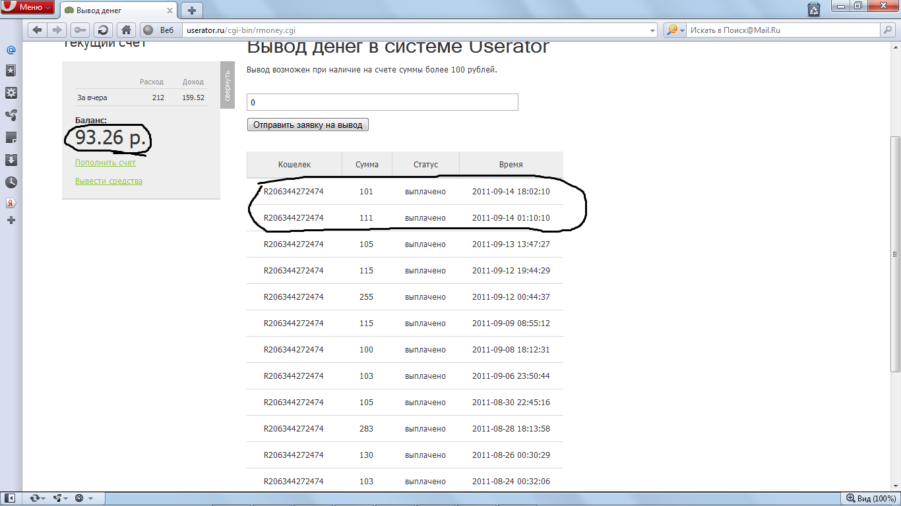Open the Unite panel in sidebar

pos(11,115)
